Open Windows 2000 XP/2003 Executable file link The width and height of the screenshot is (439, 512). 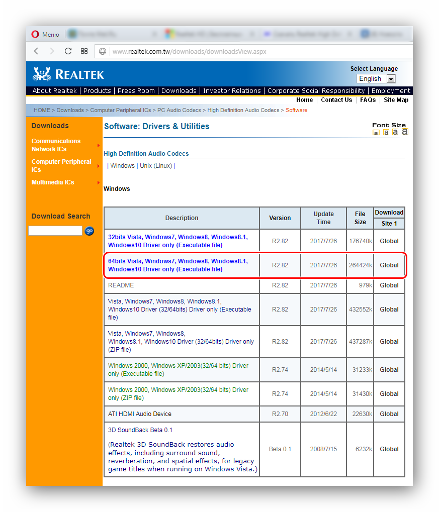pos(178,370)
